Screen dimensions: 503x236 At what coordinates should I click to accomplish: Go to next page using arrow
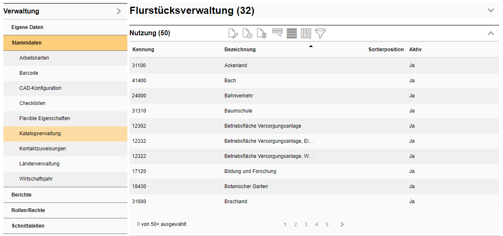(x=342, y=225)
